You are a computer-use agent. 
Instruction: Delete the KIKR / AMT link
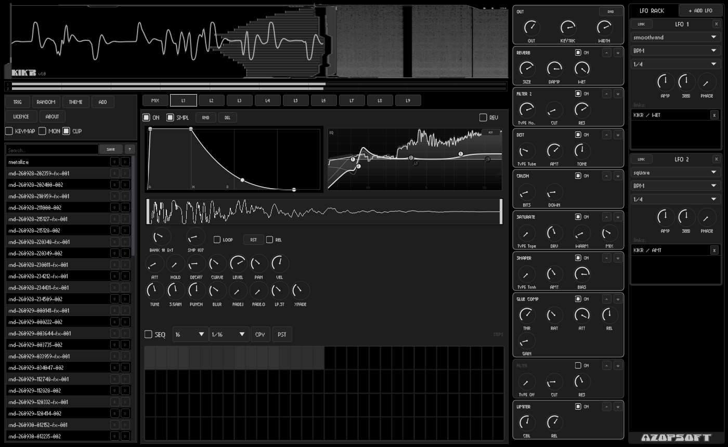coord(714,250)
